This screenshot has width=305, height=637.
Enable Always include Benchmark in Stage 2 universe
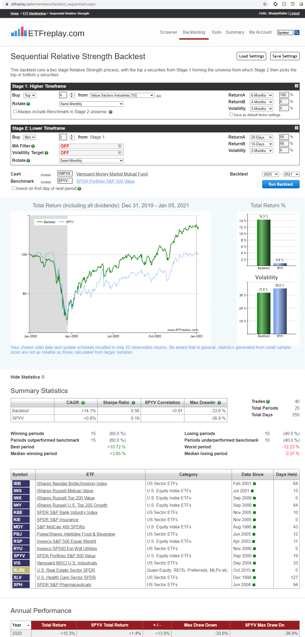(x=15, y=112)
